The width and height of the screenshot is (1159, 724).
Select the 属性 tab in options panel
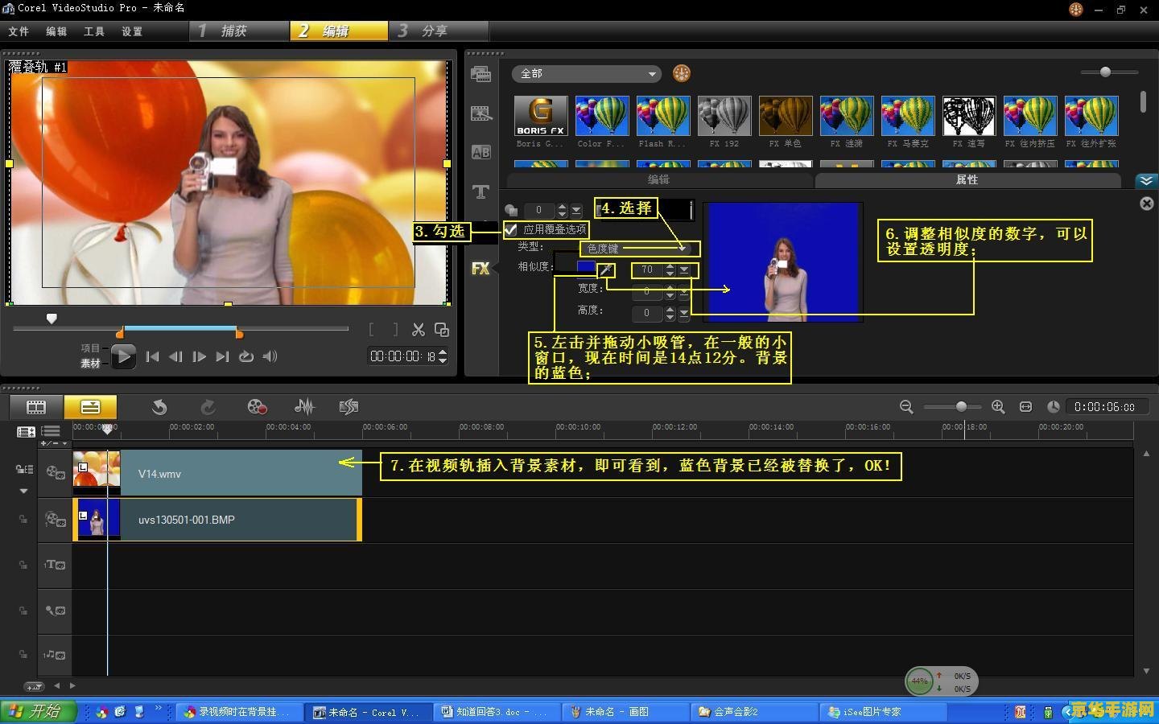[967, 180]
